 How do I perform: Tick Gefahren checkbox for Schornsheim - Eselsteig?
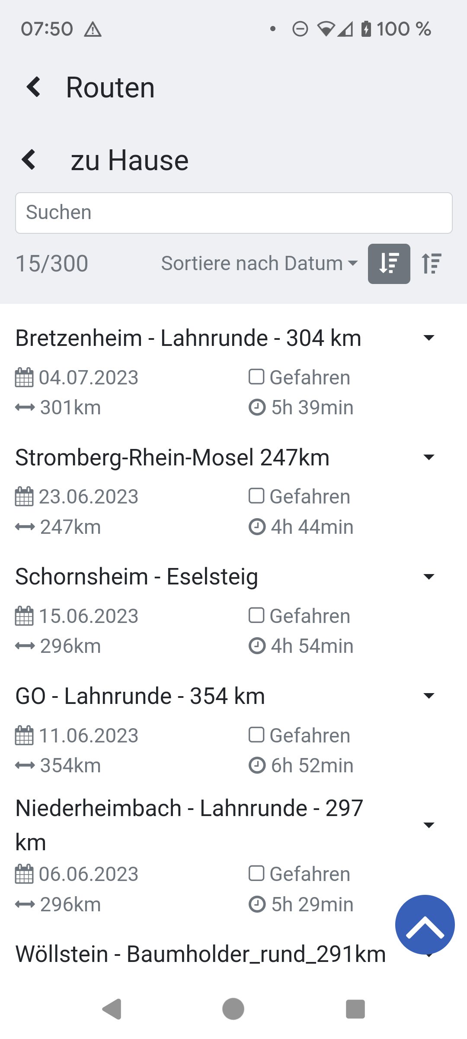tap(256, 615)
